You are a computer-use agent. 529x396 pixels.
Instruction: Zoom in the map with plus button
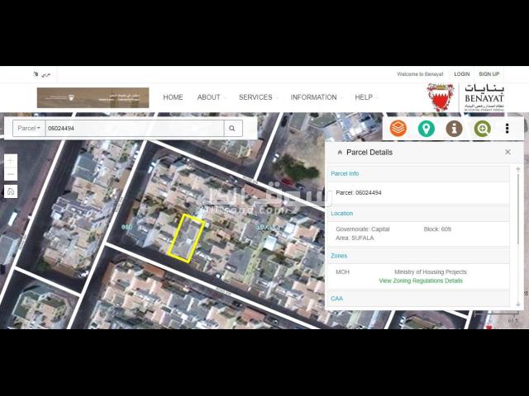click(11, 161)
